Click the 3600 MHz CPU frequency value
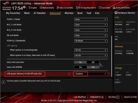The width and height of the screenshot is (138, 103). [x=119, y=25]
